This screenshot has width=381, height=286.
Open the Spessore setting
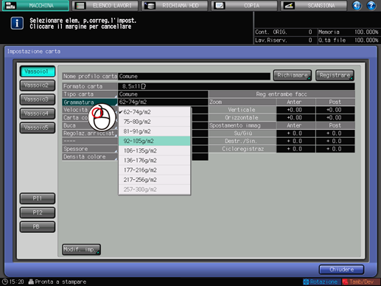90,149
